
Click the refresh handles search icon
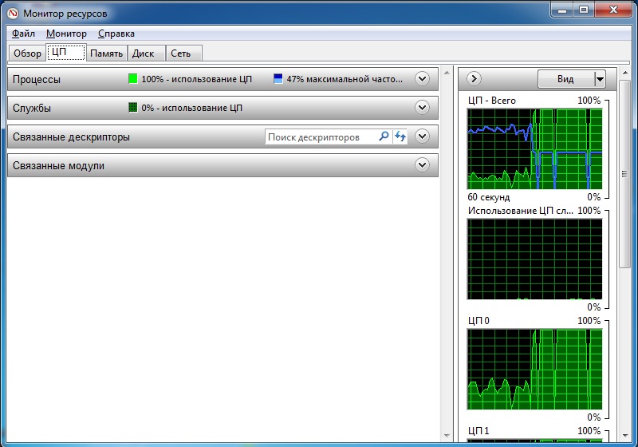400,136
